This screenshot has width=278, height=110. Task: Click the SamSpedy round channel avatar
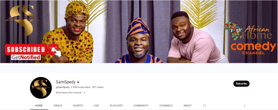[x=41, y=88]
